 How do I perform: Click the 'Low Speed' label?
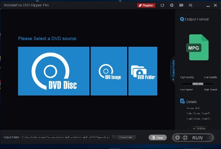(187, 89)
